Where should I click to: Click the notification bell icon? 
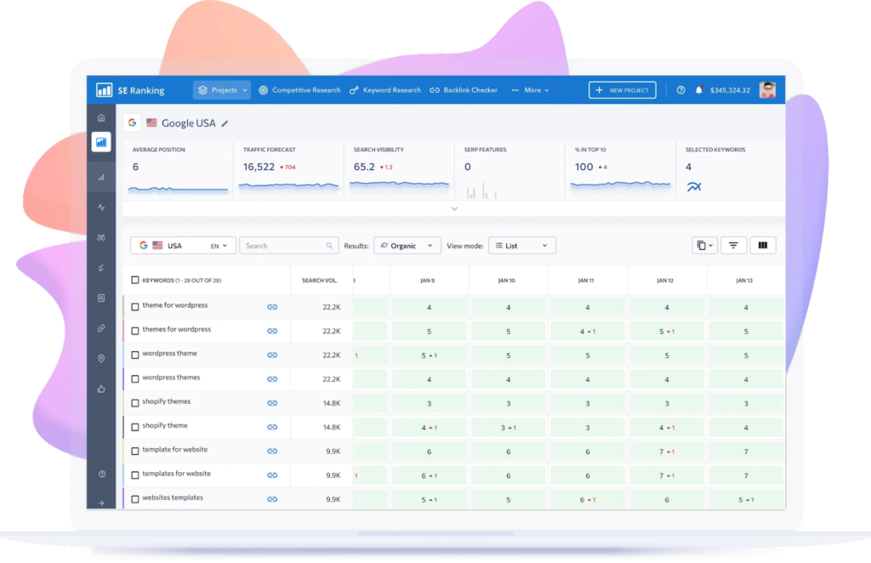click(699, 90)
